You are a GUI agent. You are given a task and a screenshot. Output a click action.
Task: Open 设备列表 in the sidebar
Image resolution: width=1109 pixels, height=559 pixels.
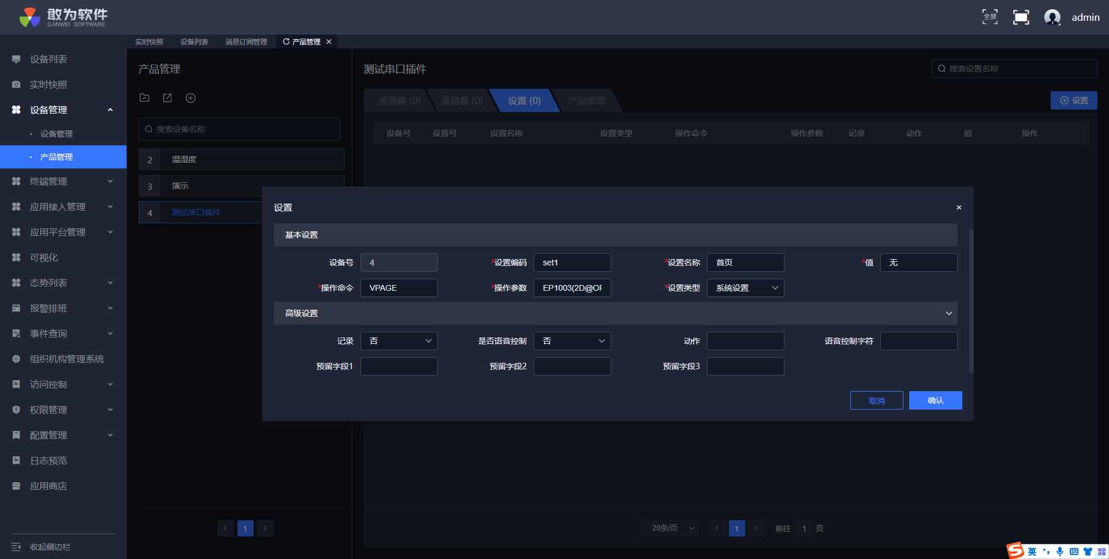coord(49,59)
